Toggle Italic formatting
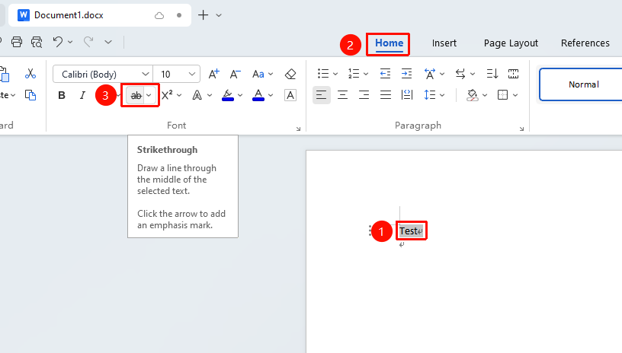This screenshot has height=353, width=622. click(x=82, y=95)
